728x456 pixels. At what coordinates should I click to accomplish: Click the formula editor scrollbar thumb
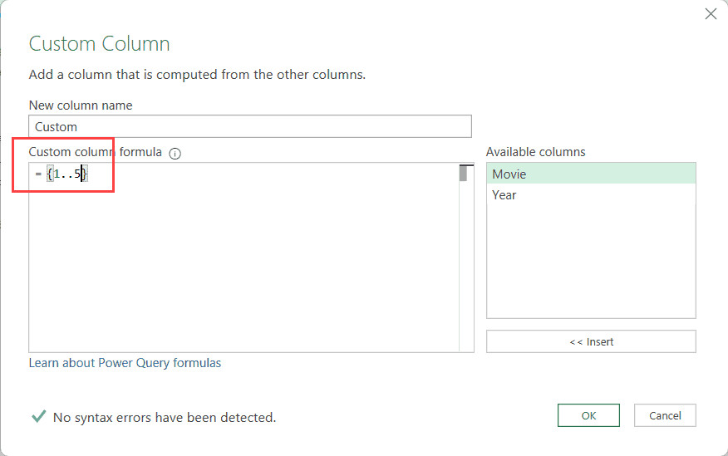tap(463, 173)
